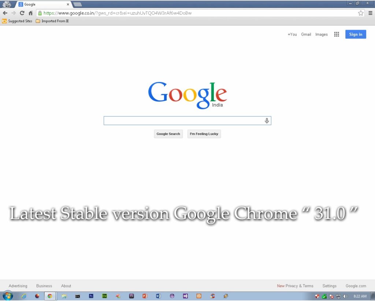This screenshot has width=375, height=301.
Task: Open the Chrome hamburger menu
Action: pos(370,13)
